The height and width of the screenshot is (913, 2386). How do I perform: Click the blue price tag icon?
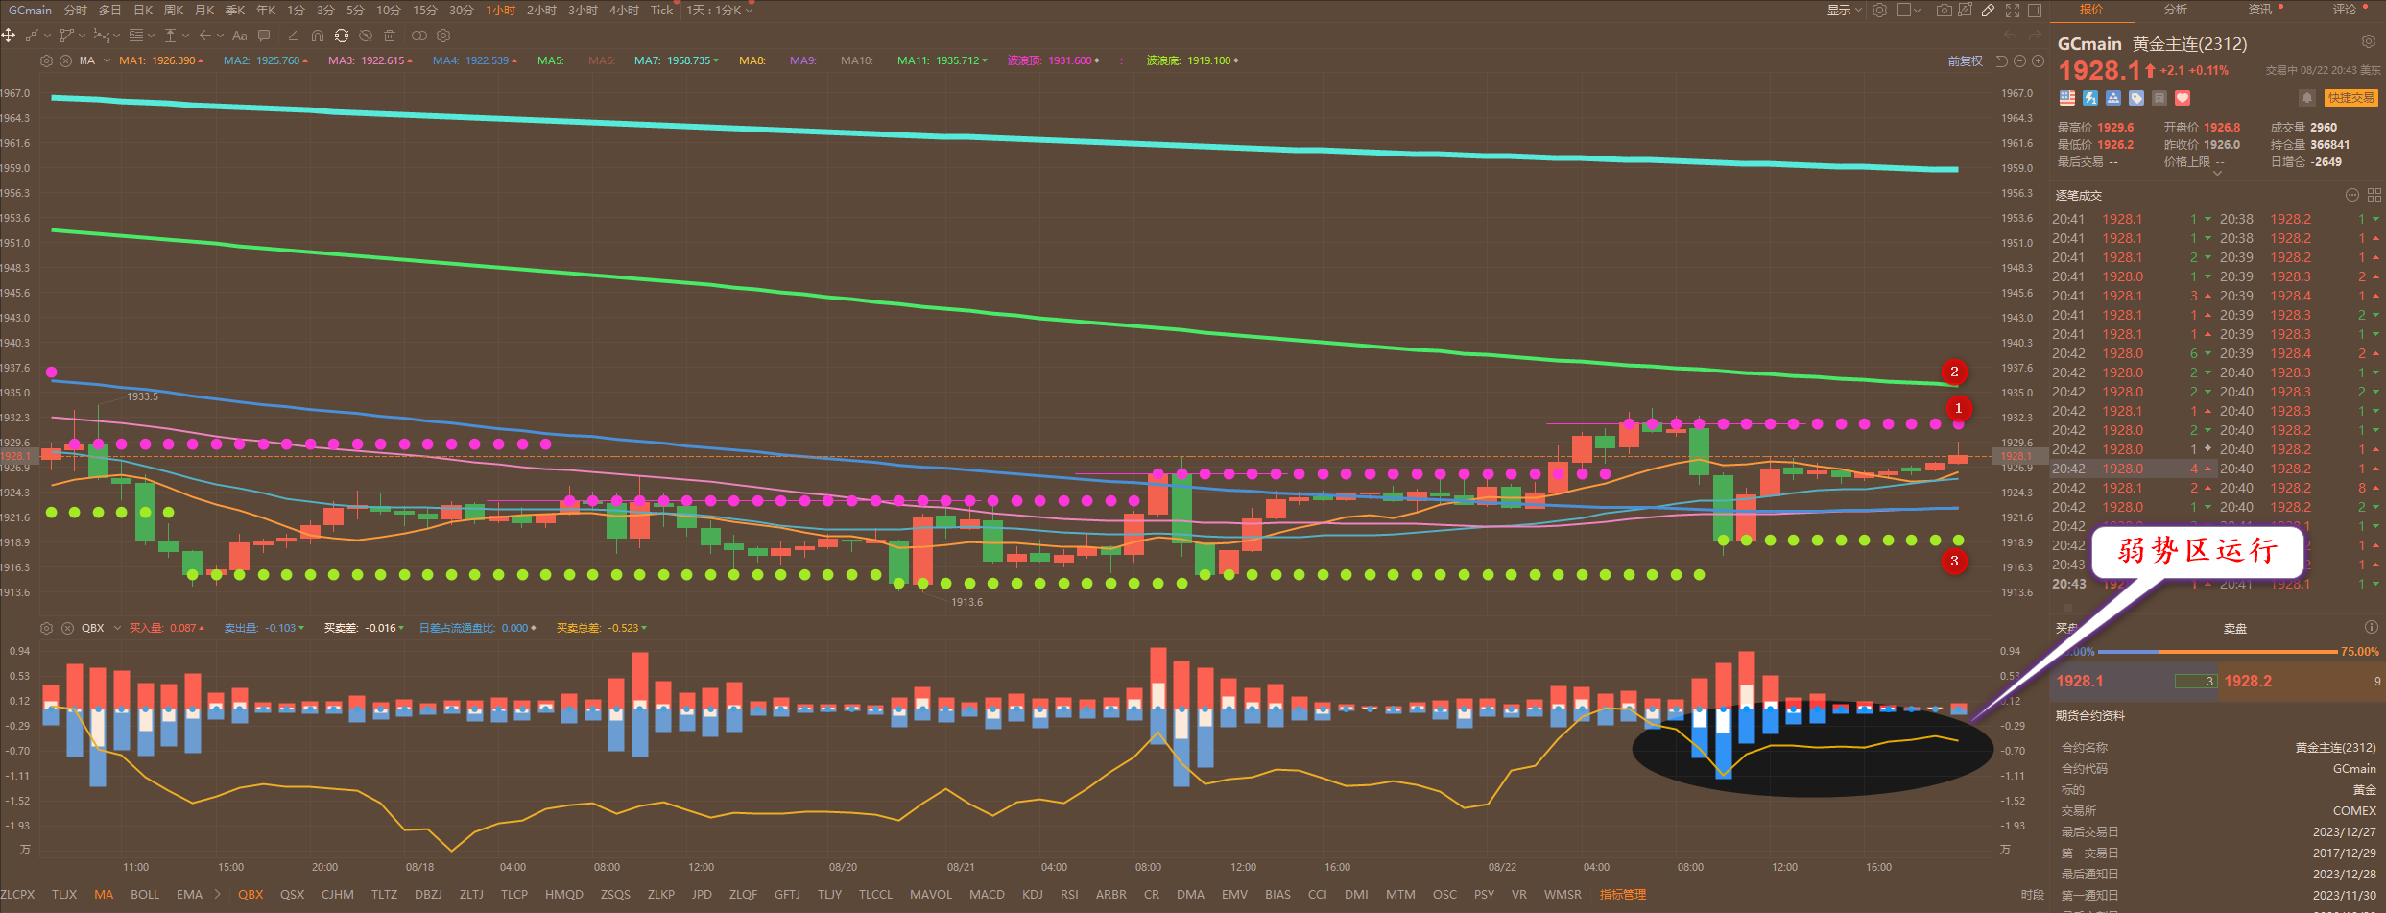tap(2135, 98)
